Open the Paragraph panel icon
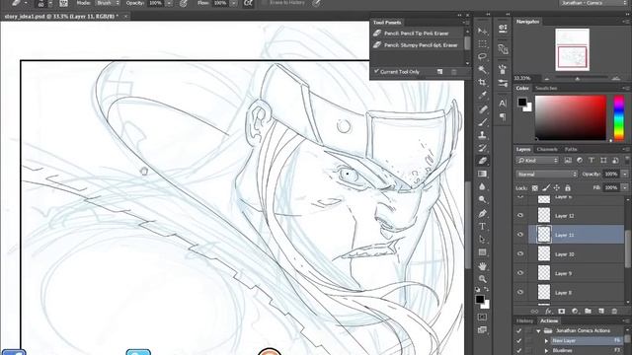 (503, 116)
